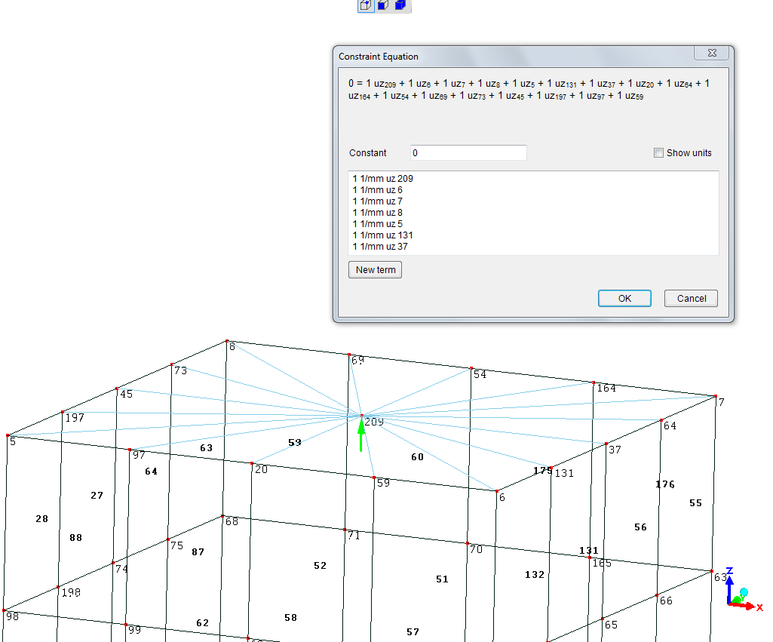This screenshot has height=642, width=773.
Task: Confirm the constraint equation with OK
Action: pyautogui.click(x=624, y=298)
